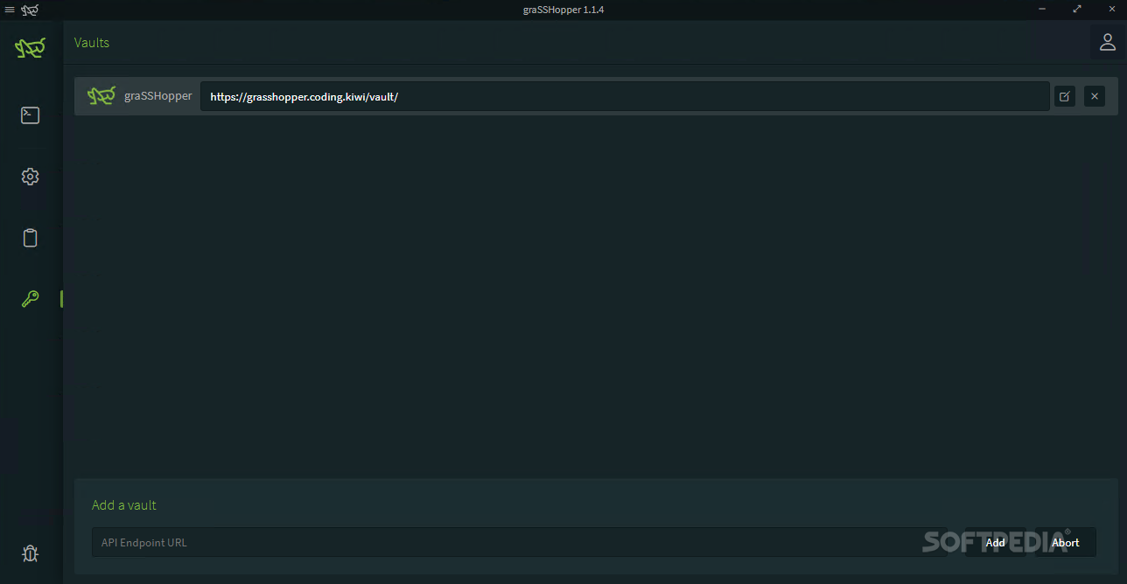This screenshot has width=1127, height=584.
Task: Click the graSSHopper logo atop the sidebar
Action: (x=30, y=48)
